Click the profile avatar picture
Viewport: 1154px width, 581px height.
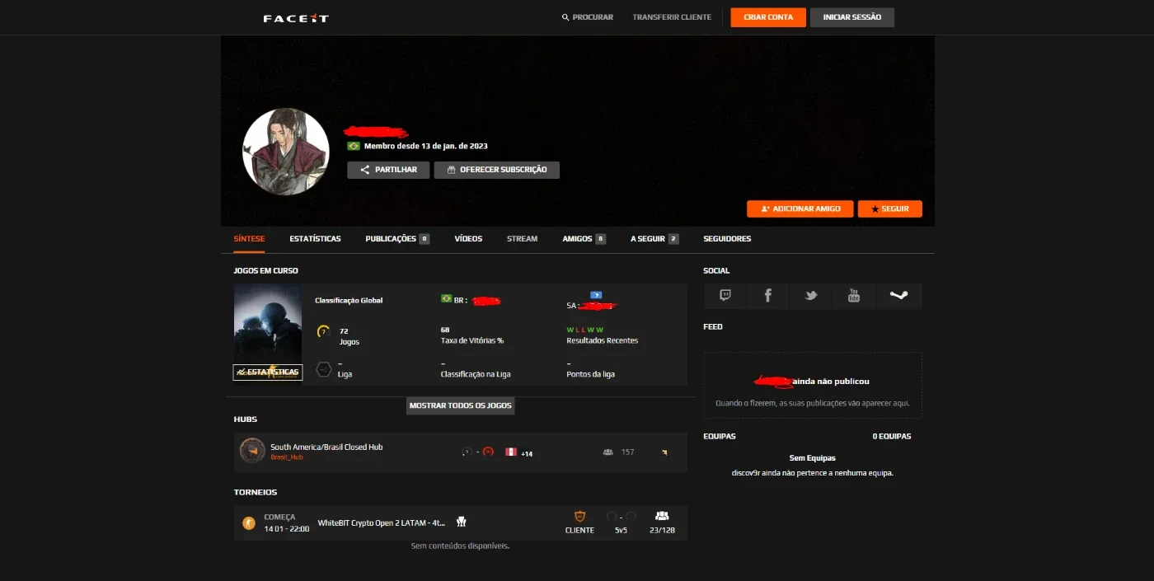tap(286, 152)
